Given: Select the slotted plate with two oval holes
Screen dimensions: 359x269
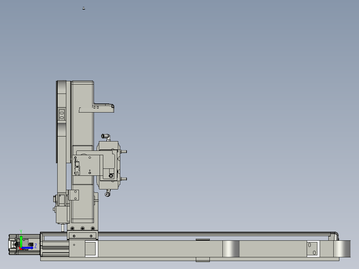Looking at the screenshot, I should 62,115.
